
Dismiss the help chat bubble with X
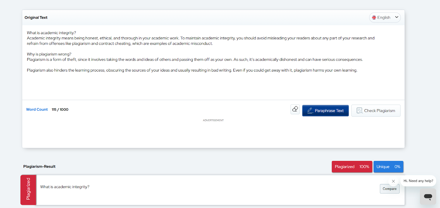pyautogui.click(x=393, y=181)
